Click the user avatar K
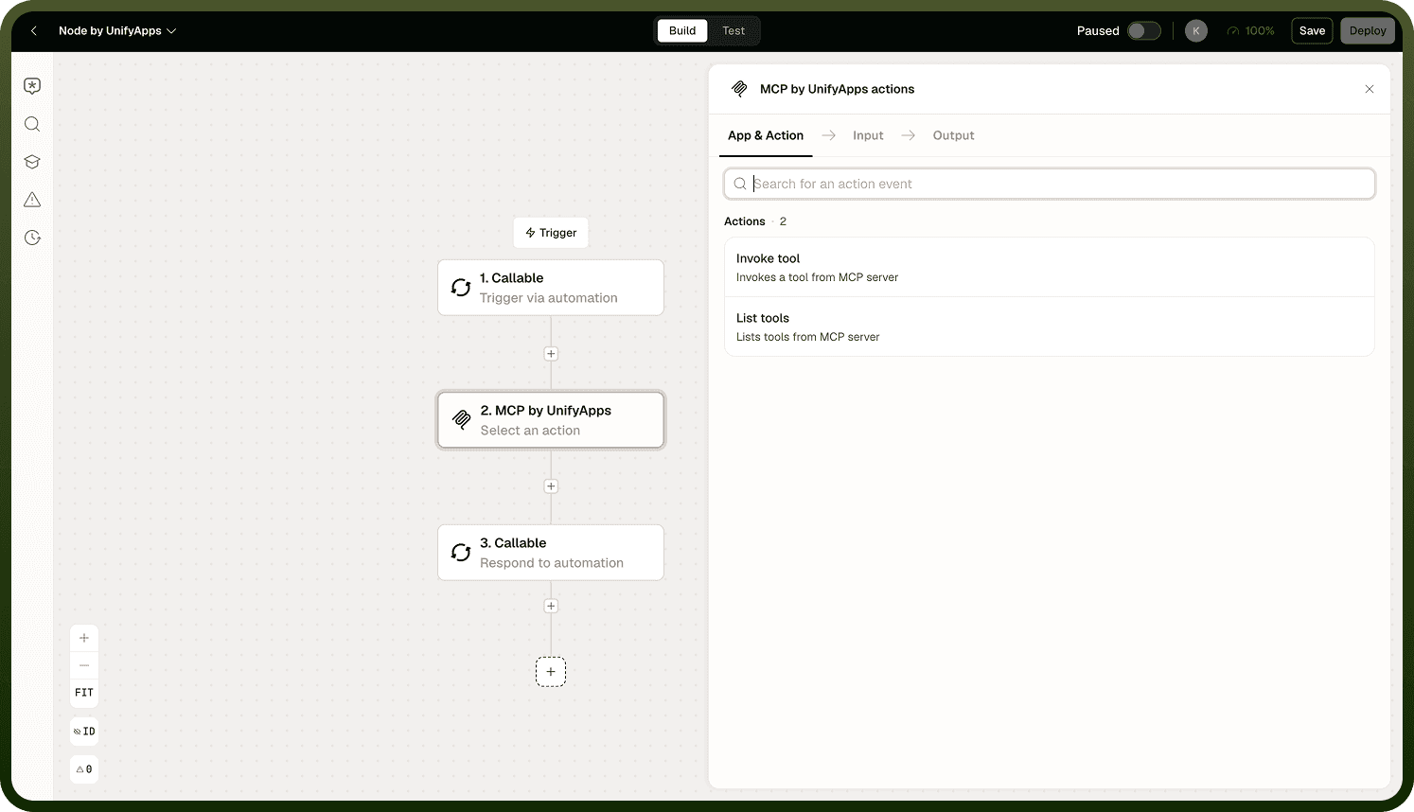This screenshot has height=812, width=1414. [x=1196, y=31]
